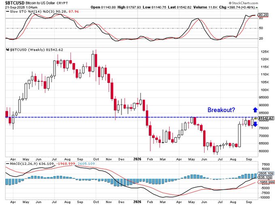Image resolution: width=275 pixels, height=205 pixels.
Task: Click the 50 level on stochastic axis
Action: [261, 28]
